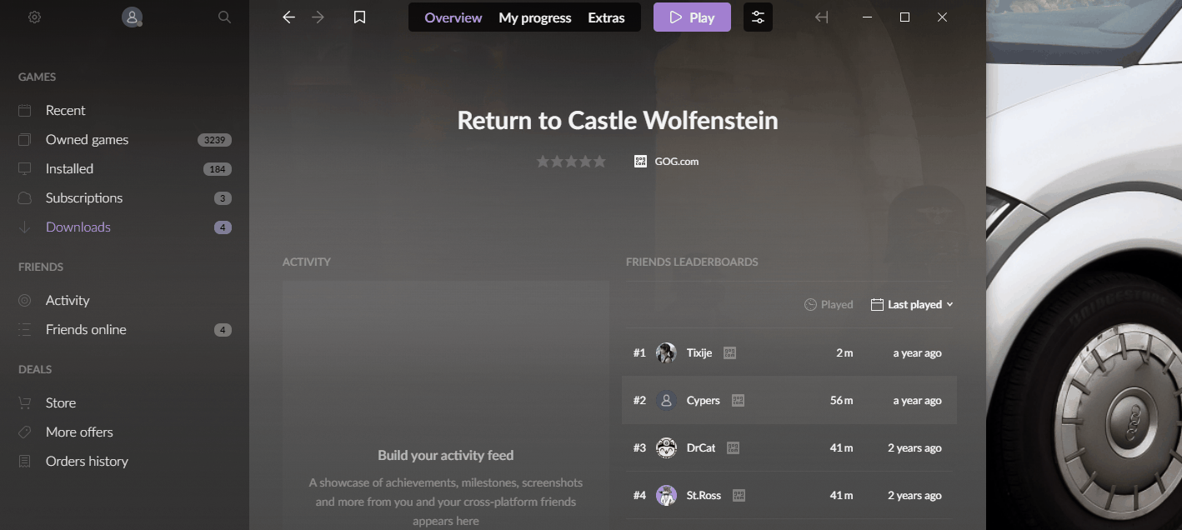1182x530 pixels.
Task: Go back with the left arrow
Action: click(x=288, y=17)
